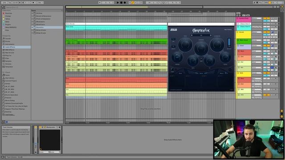Go to next Manipulator preset arrow
Viewport: 285px width, 160px height.
point(211,35)
